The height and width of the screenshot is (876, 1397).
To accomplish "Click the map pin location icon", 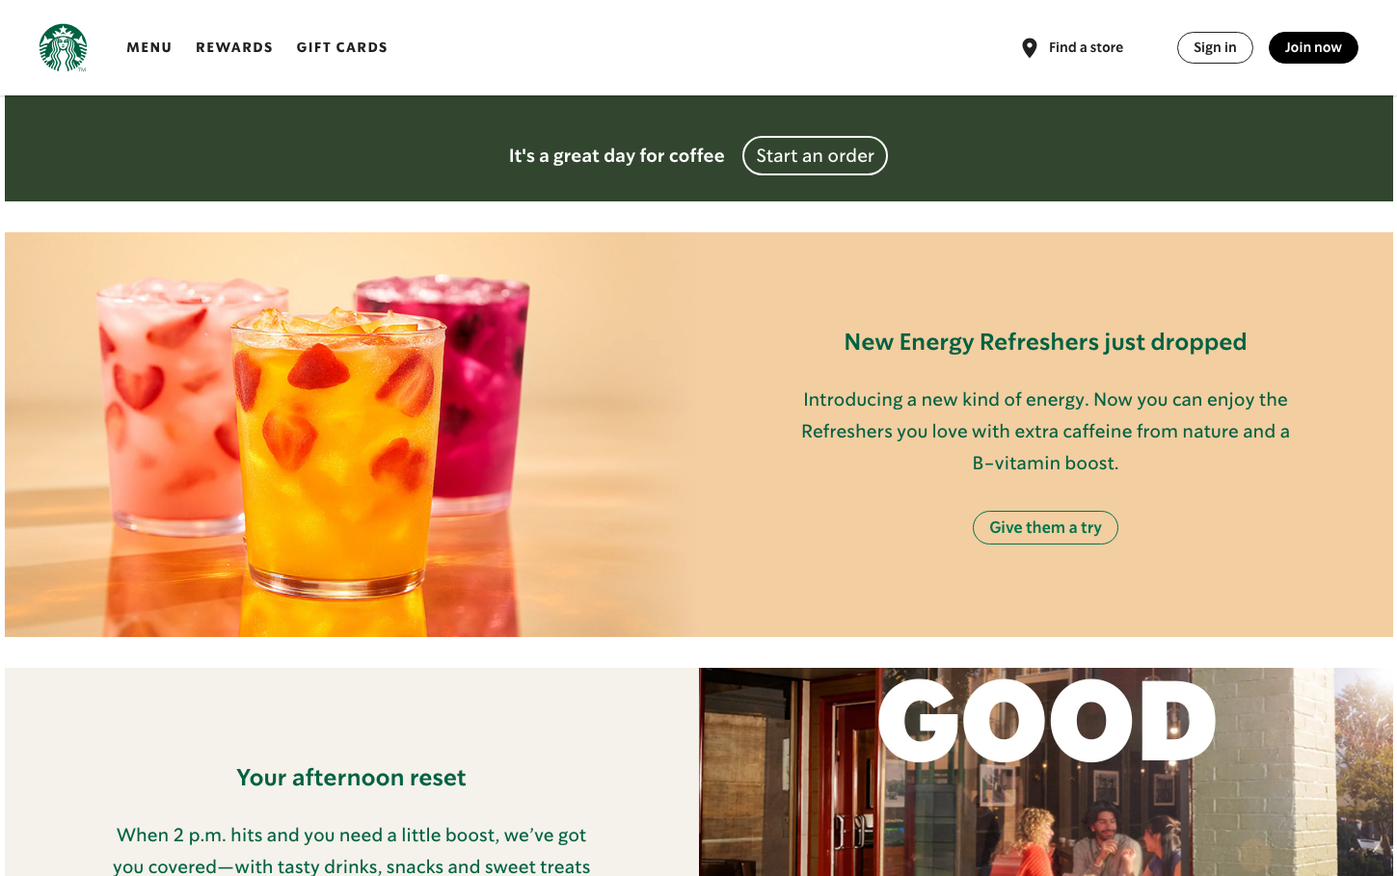I will (x=1030, y=48).
